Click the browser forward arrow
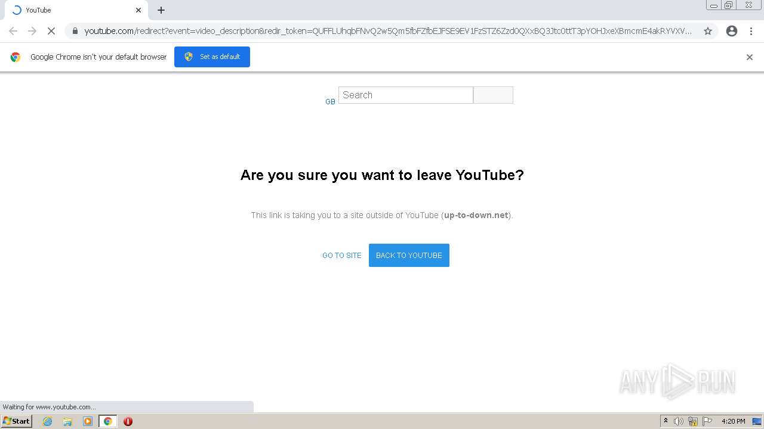The height and width of the screenshot is (429, 764). point(32,31)
